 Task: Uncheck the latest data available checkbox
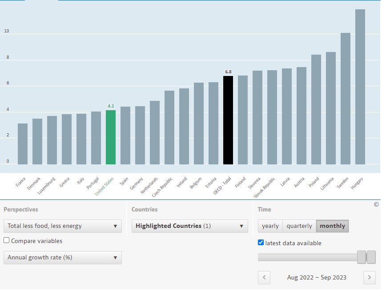pos(261,243)
